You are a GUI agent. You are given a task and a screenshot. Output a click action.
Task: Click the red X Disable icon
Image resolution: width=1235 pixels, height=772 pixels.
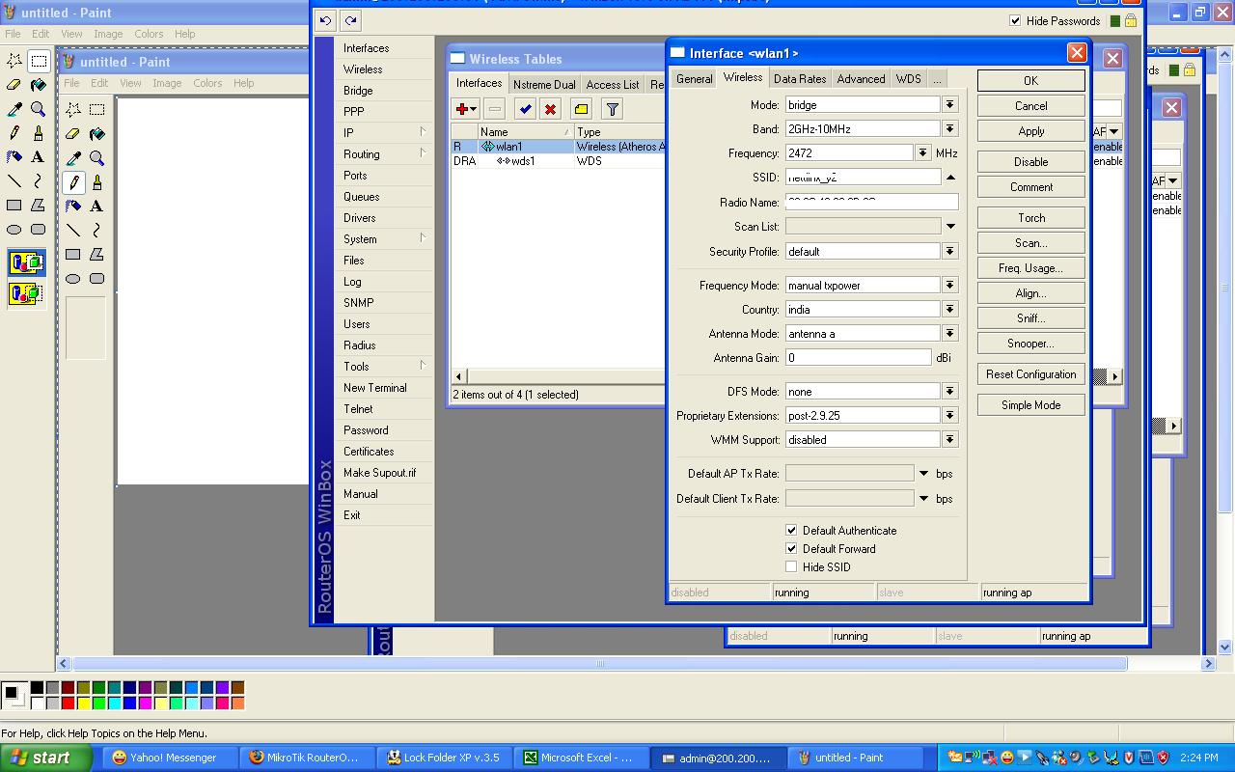550,109
